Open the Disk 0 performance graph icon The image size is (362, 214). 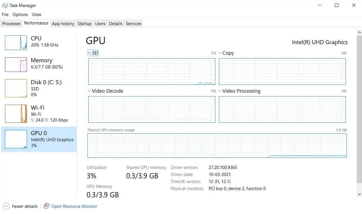pos(16,88)
